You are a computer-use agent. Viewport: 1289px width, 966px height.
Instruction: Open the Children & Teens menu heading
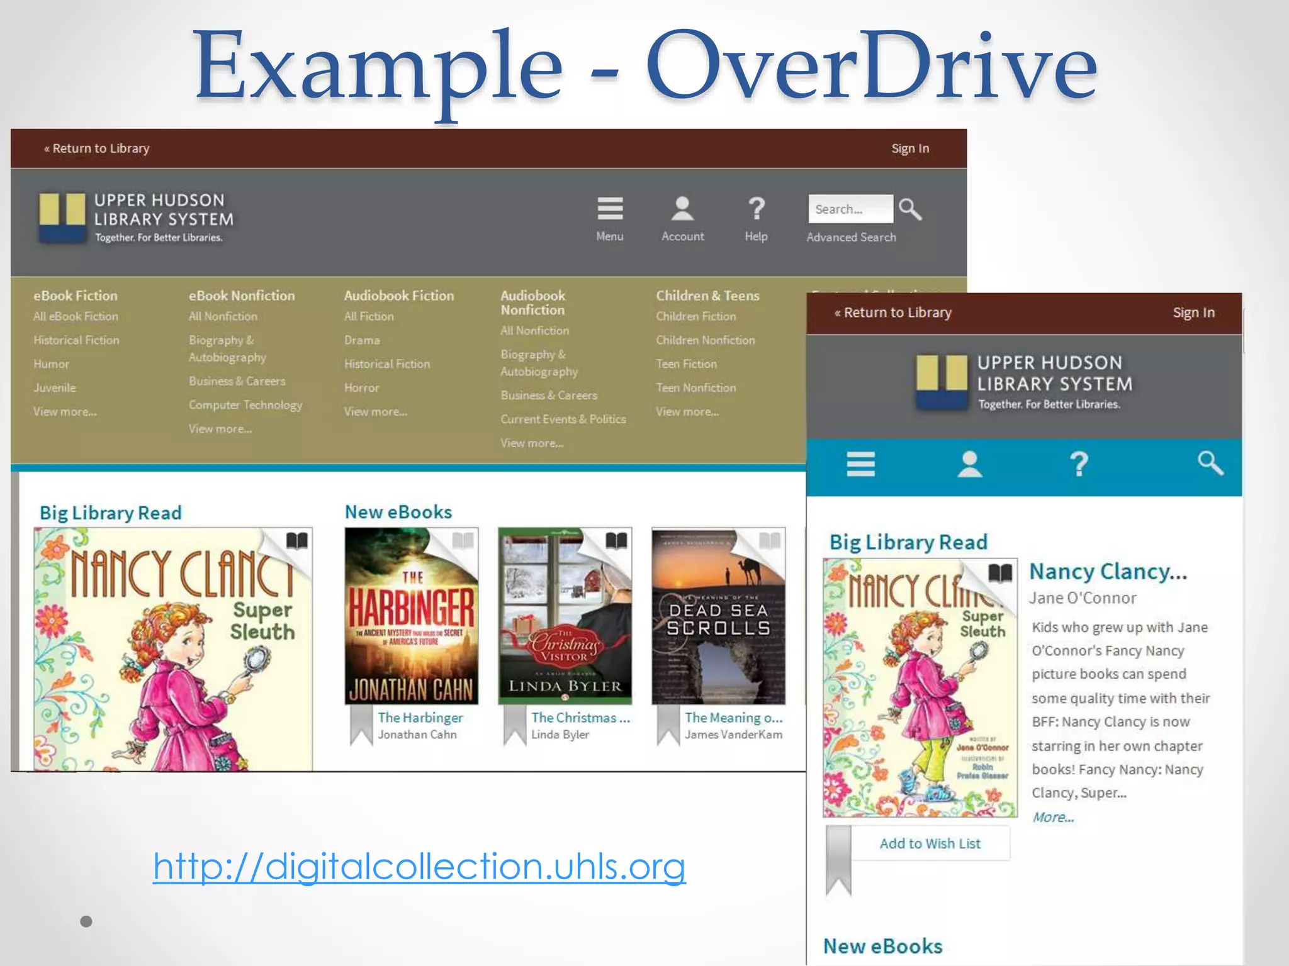coord(707,296)
